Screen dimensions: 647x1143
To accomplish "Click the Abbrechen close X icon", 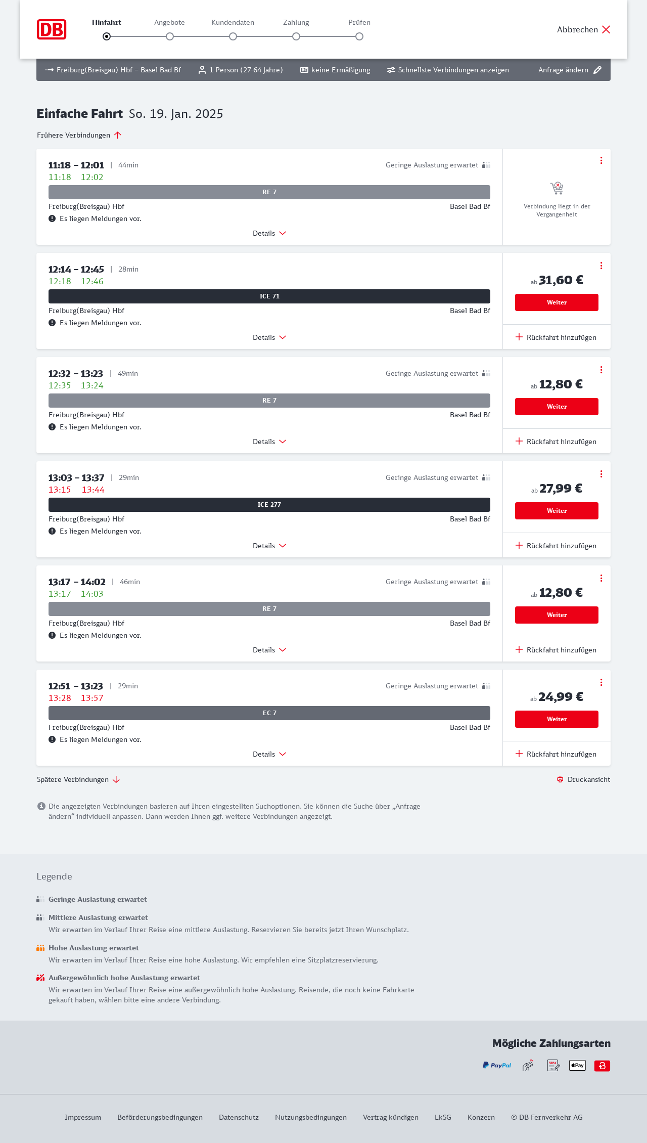I will click(606, 29).
